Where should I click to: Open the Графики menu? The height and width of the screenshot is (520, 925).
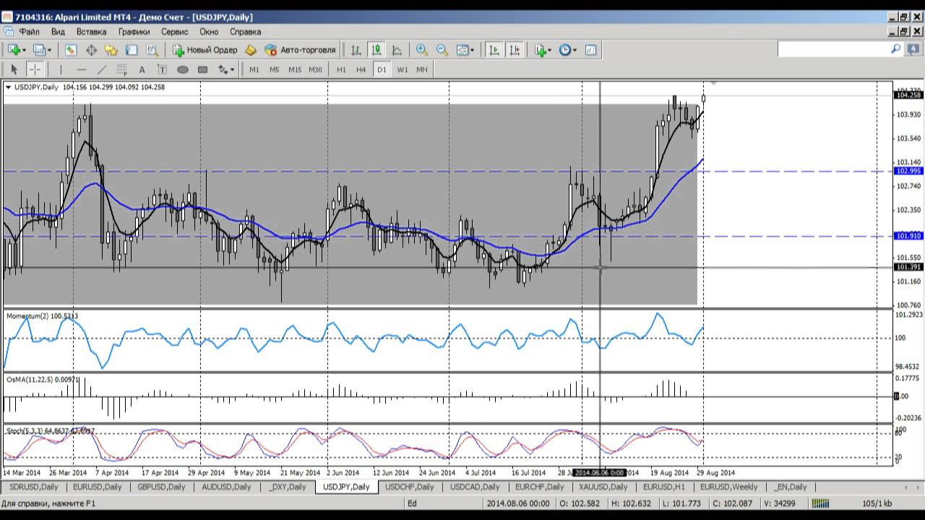click(x=134, y=32)
